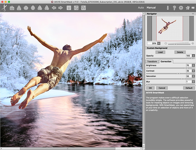This screenshot has width=196, height=150.
Task: Click the scissors logo icon
Action: (x=4, y=8)
